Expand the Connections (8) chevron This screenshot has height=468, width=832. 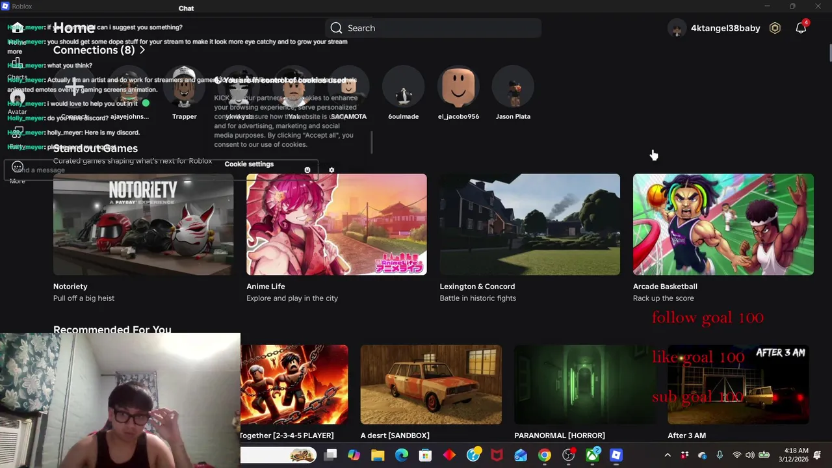point(142,50)
